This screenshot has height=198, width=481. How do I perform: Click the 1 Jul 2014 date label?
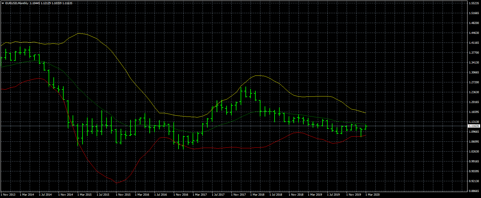point(46,195)
